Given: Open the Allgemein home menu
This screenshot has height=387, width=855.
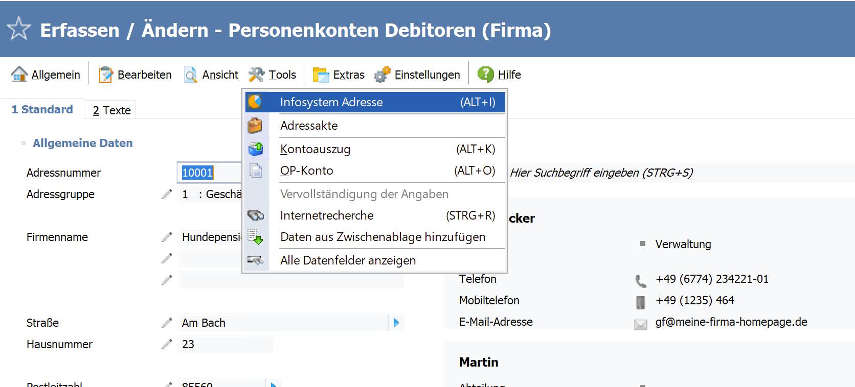Looking at the screenshot, I should (46, 75).
